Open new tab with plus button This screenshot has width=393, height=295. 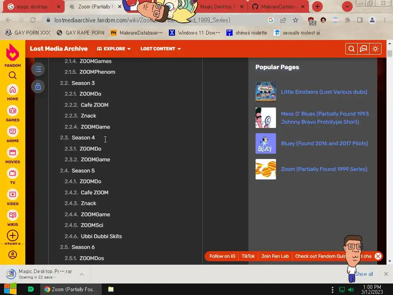tap(317, 7)
